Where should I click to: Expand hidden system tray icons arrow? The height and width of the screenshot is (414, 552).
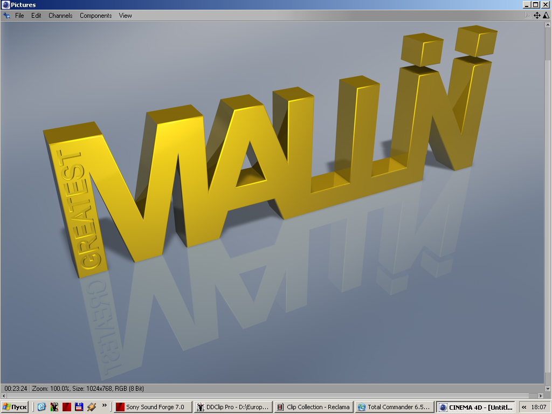click(524, 407)
